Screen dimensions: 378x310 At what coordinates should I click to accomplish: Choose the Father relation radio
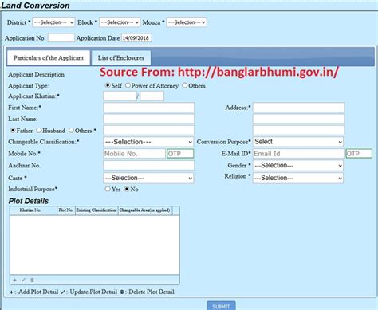pyautogui.click(x=13, y=131)
